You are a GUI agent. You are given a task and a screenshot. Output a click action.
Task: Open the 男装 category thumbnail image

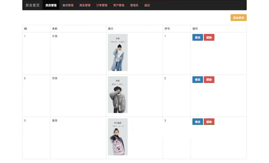[x=118, y=95]
